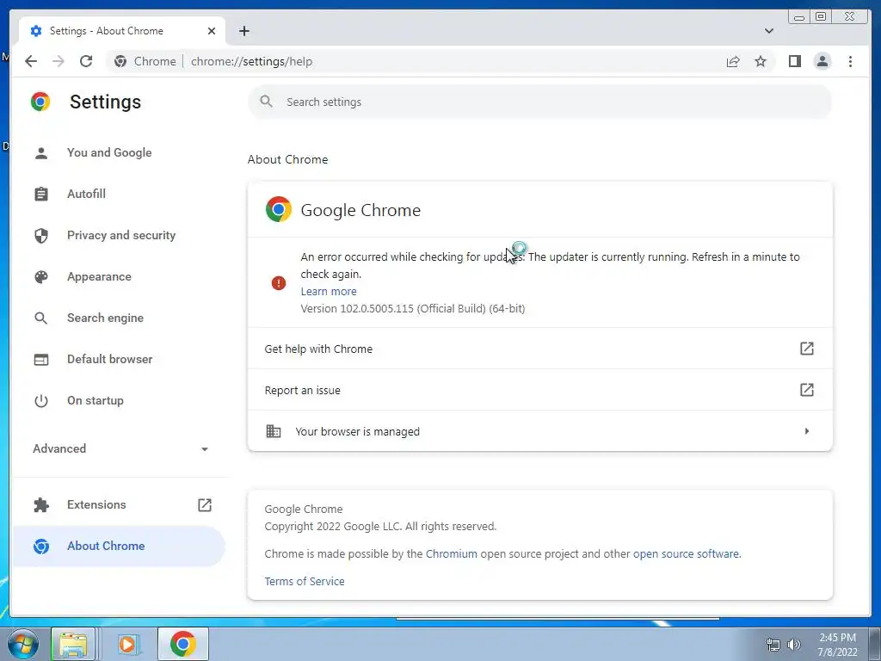Click the address bar URL chrome://settings/help
Viewport: 881px width, 661px height.
pyautogui.click(x=251, y=61)
